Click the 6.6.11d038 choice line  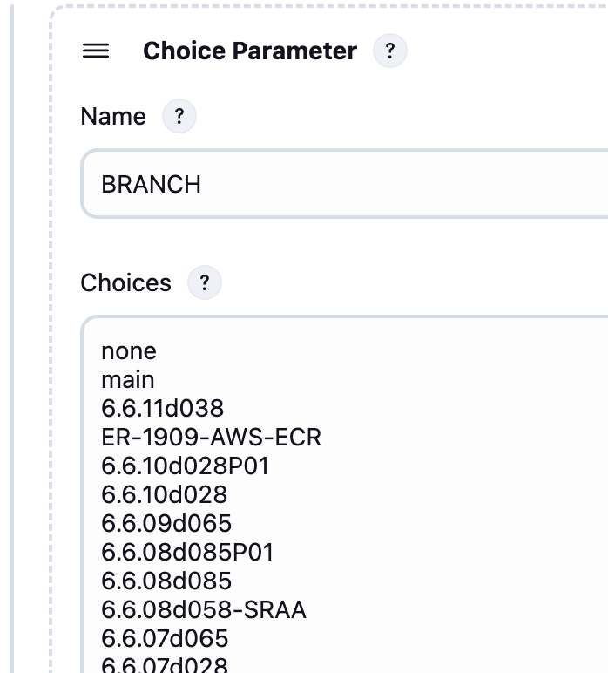click(x=162, y=409)
